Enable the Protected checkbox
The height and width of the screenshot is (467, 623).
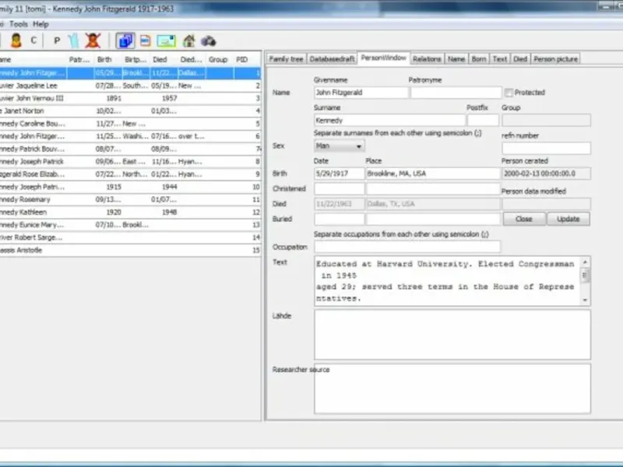point(509,93)
